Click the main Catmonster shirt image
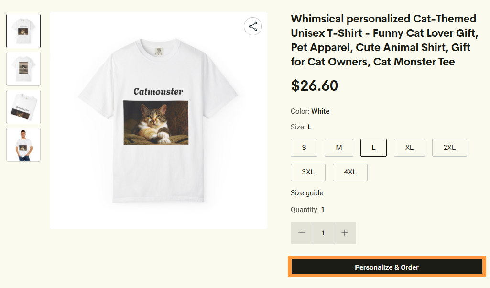 pos(158,119)
